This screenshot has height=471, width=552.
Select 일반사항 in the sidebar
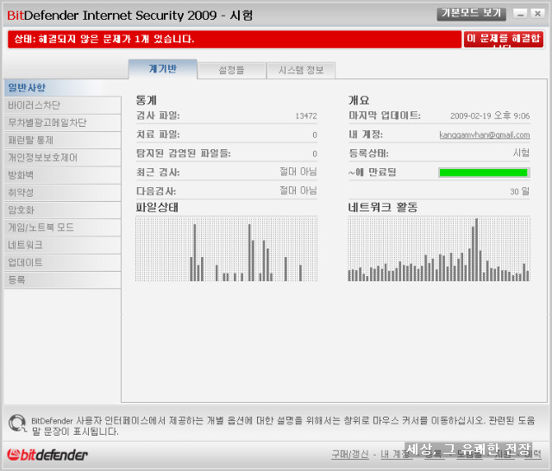tap(63, 88)
